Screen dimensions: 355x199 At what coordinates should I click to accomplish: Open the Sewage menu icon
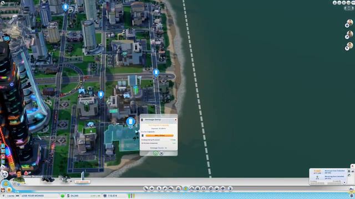[x=171, y=188]
